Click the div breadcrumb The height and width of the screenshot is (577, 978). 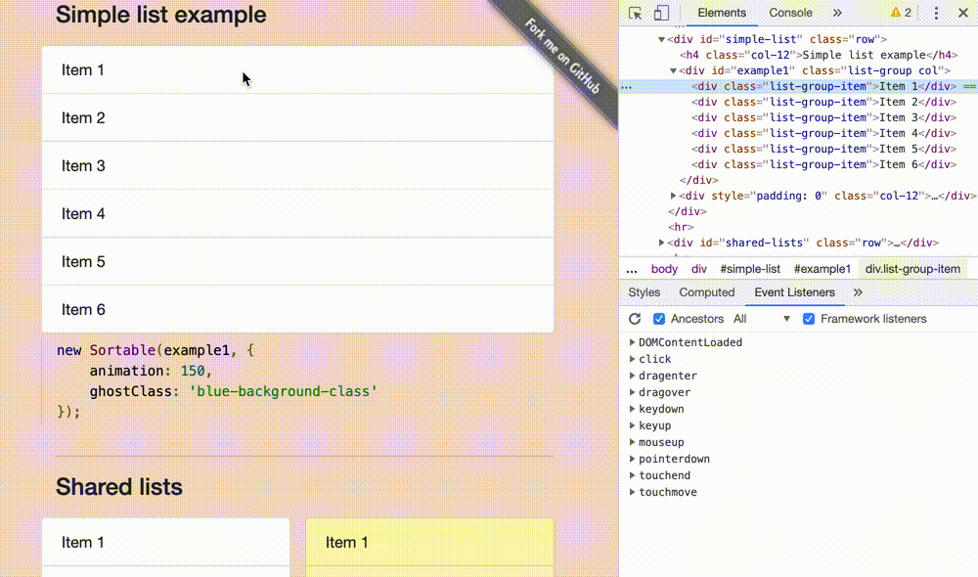pyautogui.click(x=698, y=269)
